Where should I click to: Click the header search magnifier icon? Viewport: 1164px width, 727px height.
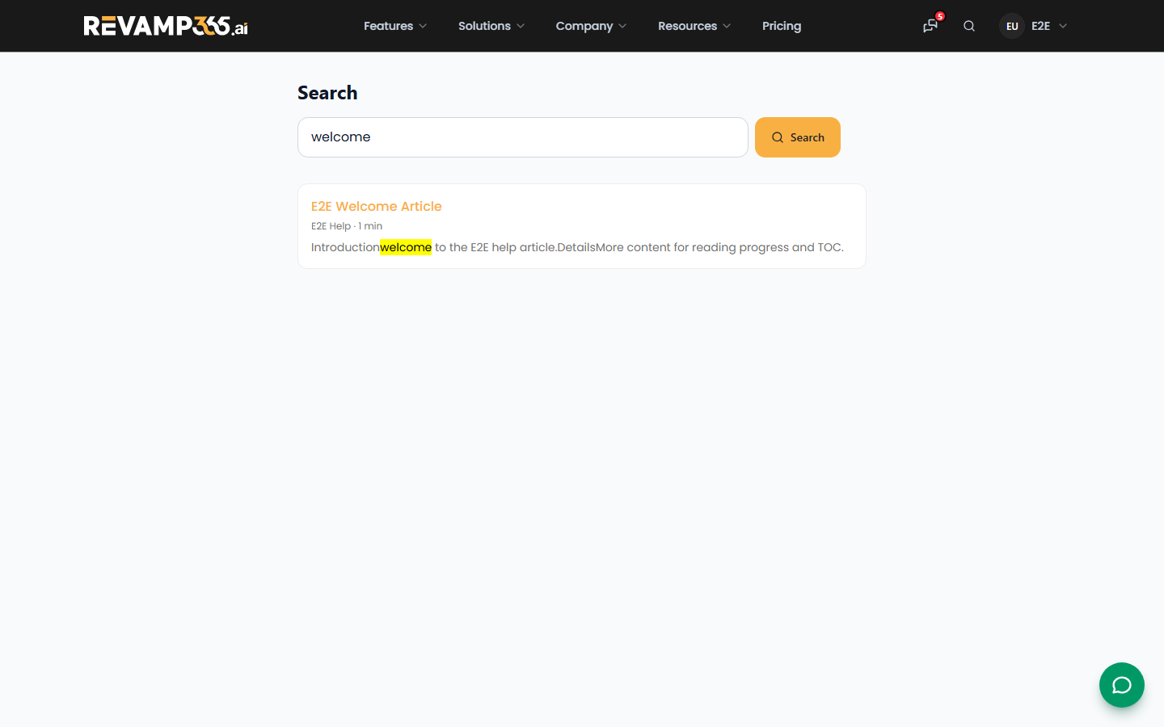coord(969,26)
